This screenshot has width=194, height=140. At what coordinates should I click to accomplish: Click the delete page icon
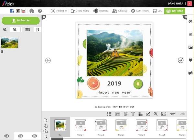tap(46, 136)
